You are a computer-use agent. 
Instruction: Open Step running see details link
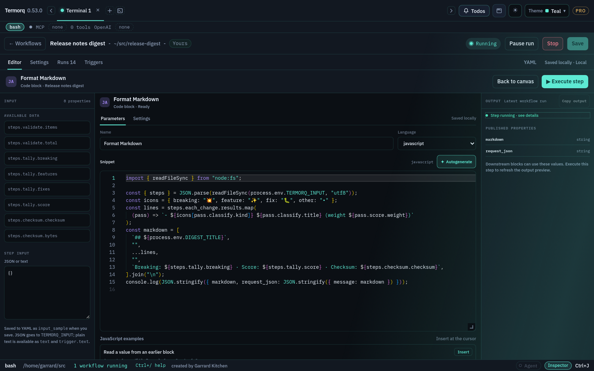(x=538, y=115)
